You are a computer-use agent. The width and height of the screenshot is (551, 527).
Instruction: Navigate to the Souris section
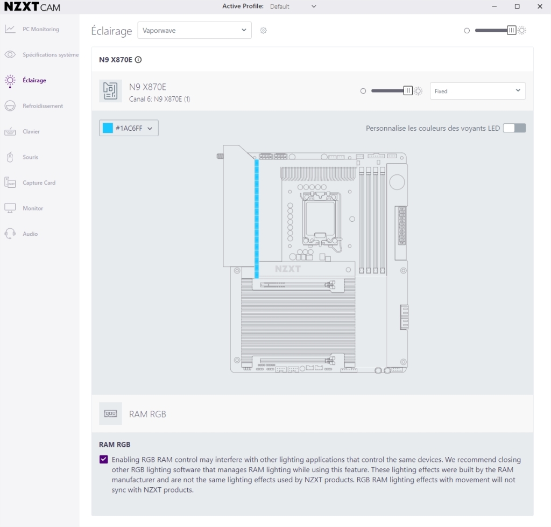pos(31,157)
